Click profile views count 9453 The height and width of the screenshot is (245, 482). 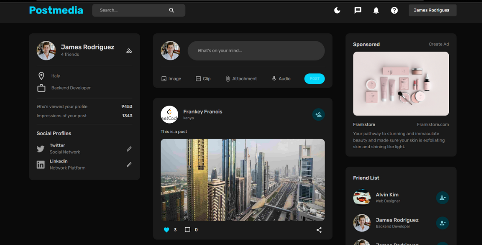coord(127,107)
